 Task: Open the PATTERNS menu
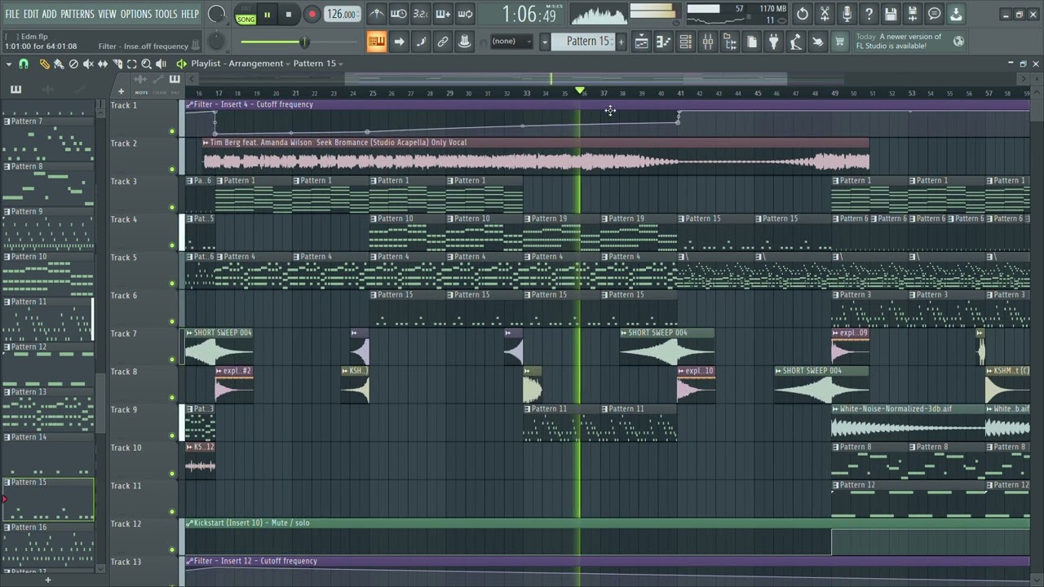[x=77, y=15]
